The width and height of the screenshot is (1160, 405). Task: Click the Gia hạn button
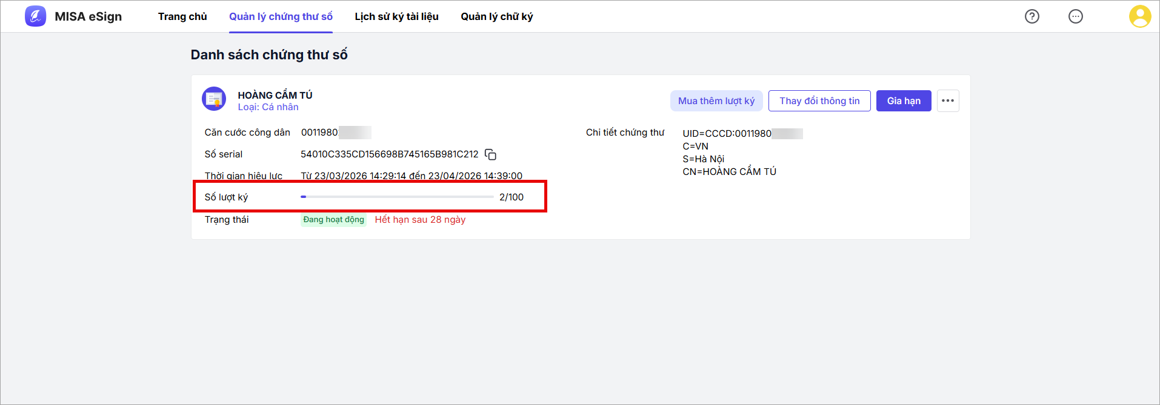click(904, 100)
